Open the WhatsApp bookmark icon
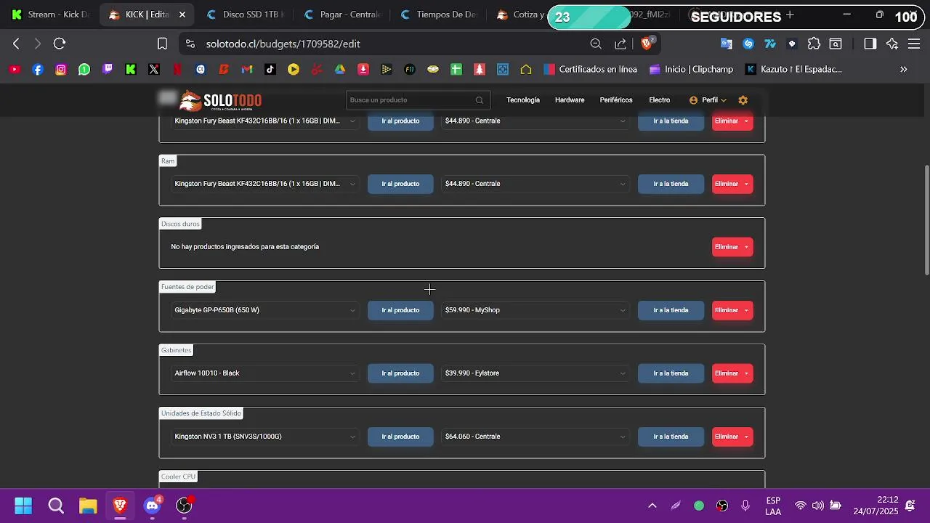The height and width of the screenshot is (523, 930). (x=84, y=70)
